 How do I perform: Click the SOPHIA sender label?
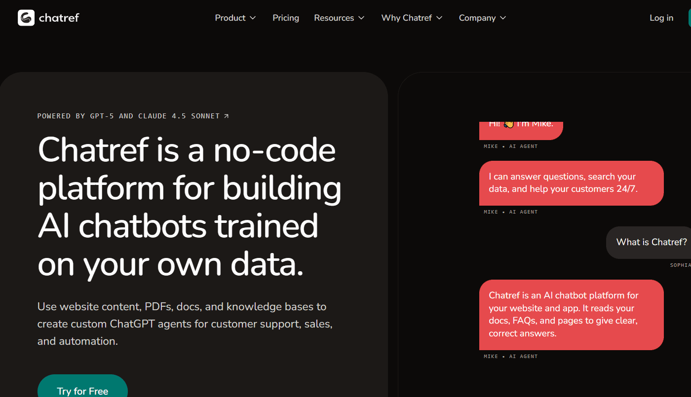[680, 265]
